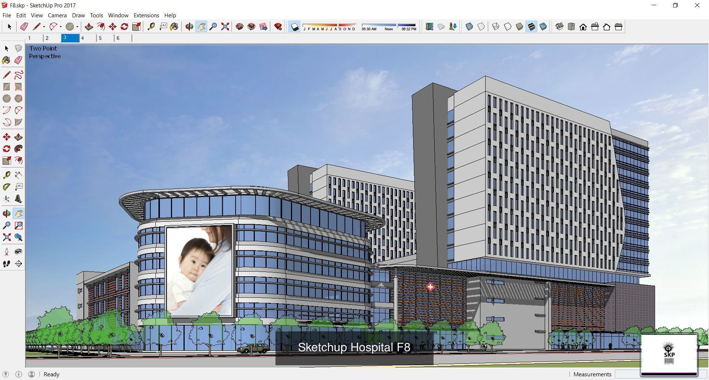Click the 'Two Point Perspective' viewport label
This screenshot has width=709, height=380.
[45, 52]
